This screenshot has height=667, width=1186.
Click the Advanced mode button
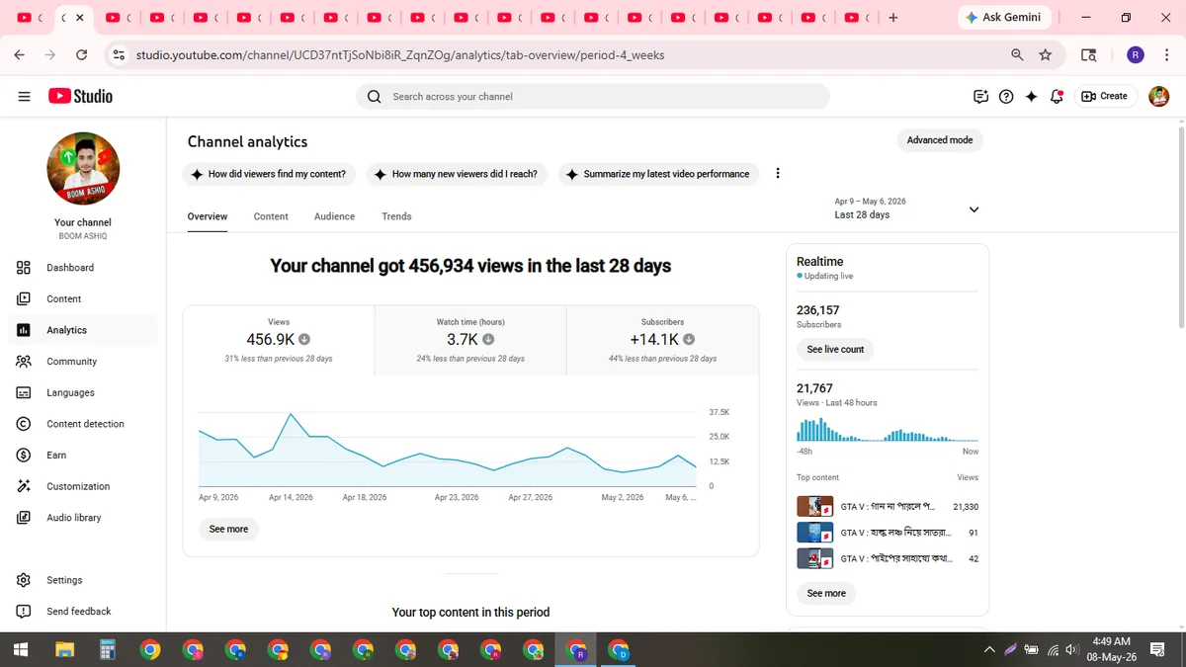click(940, 140)
